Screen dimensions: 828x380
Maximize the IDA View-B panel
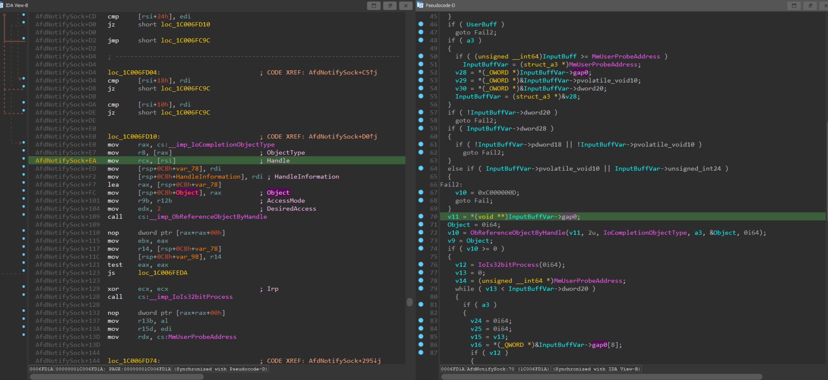(x=373, y=5)
